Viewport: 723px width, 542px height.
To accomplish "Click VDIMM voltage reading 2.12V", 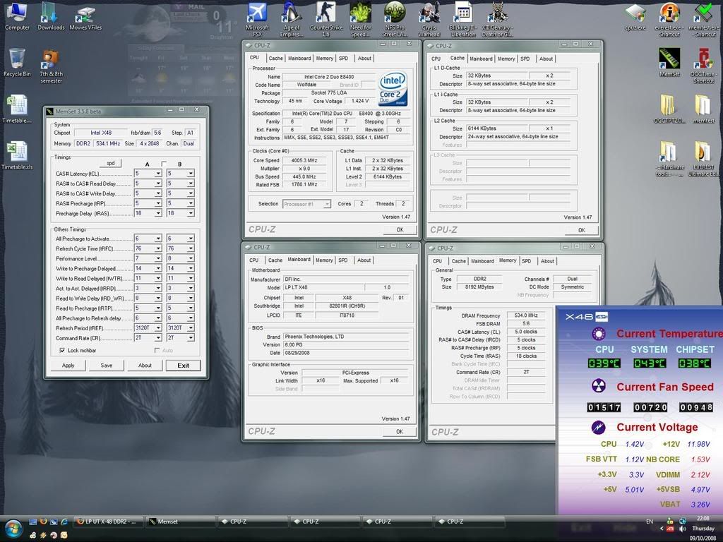I will [x=700, y=475].
